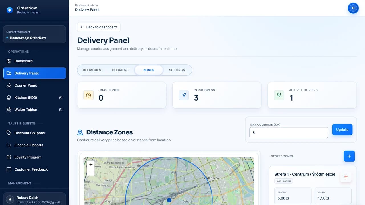Click the Customer Feedback chat icon
Screen dimensions: 365x205
[9, 169]
